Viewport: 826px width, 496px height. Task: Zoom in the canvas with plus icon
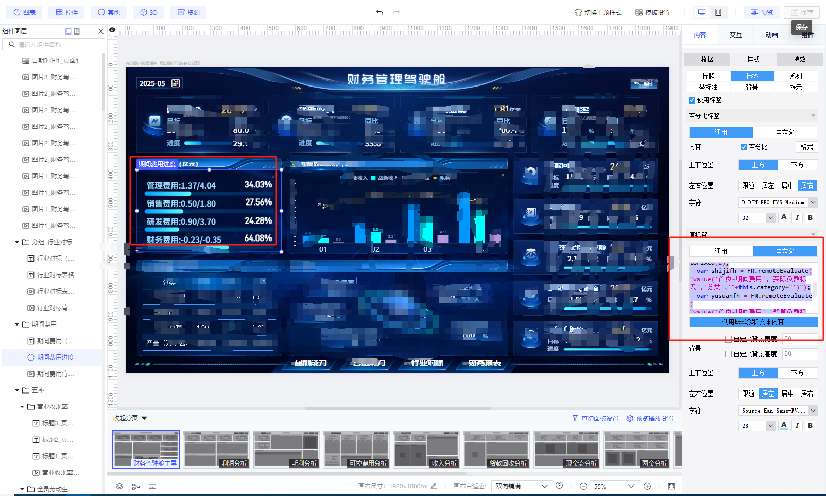point(647,486)
